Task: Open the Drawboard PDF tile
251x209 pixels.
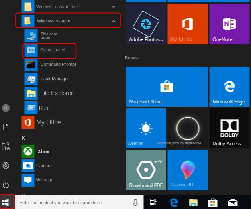Action: pos(146,170)
